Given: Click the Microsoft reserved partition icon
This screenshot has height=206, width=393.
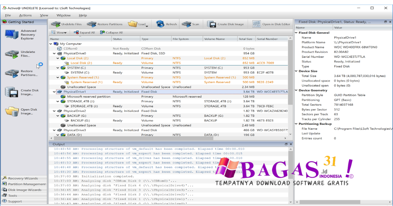Looking at the screenshot, I should point(63,96).
